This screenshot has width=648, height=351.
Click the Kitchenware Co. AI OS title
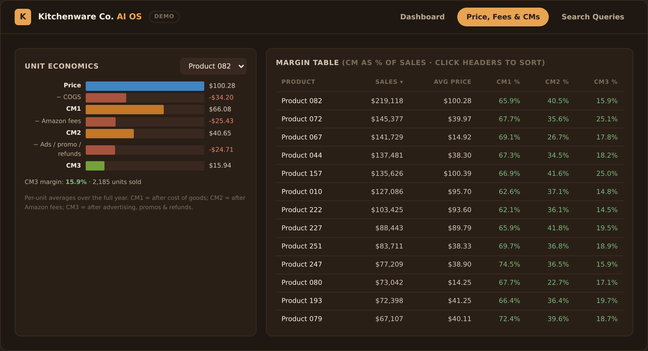(x=90, y=17)
